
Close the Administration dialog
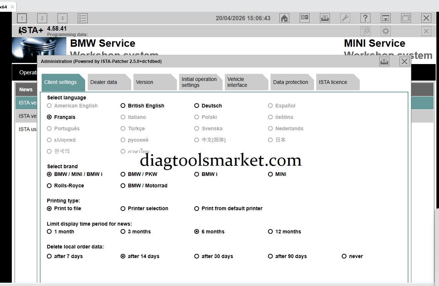[404, 61]
